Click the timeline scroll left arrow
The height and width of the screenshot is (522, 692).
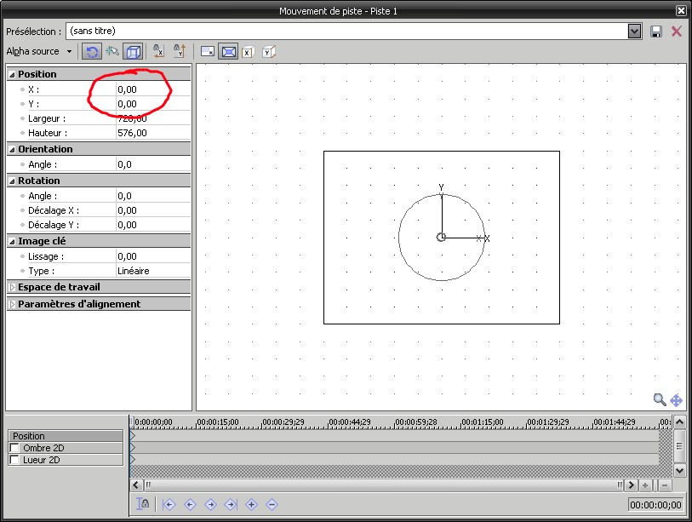[136, 485]
